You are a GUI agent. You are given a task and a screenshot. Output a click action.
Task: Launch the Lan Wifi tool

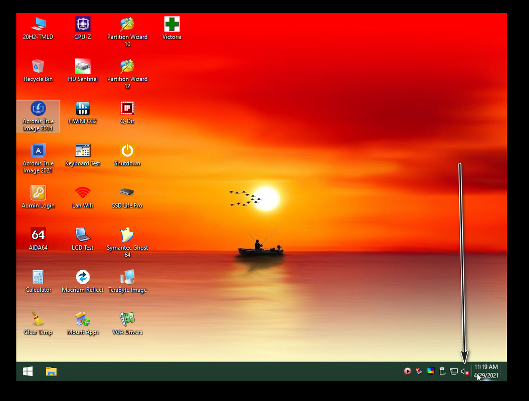[83, 197]
